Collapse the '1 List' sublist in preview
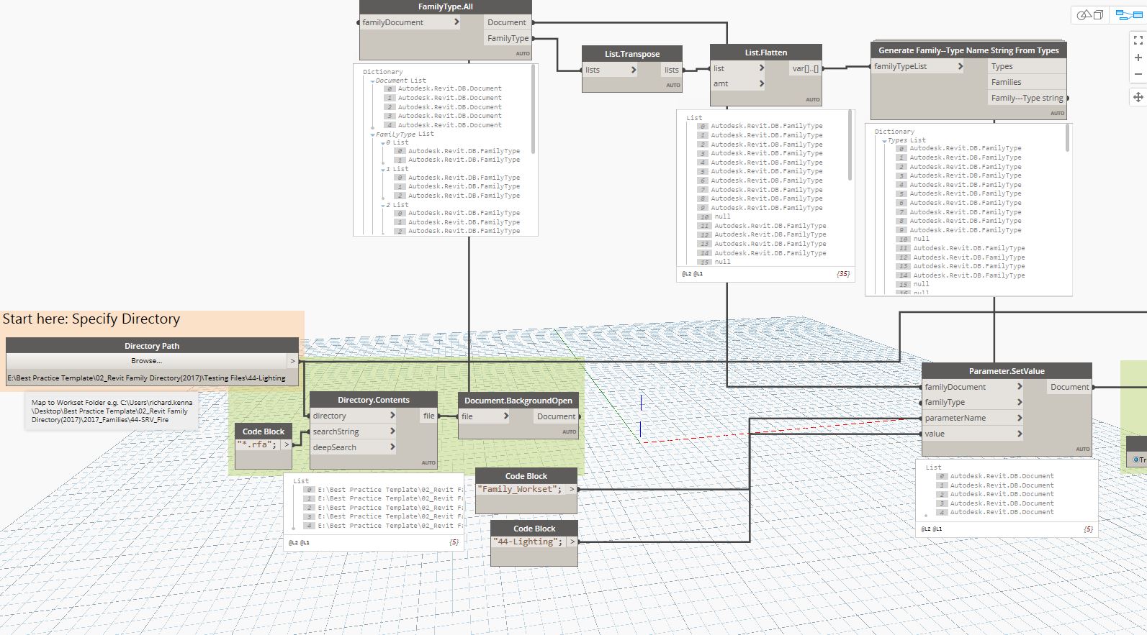Viewport: 1147px width, 635px height. tap(383, 169)
